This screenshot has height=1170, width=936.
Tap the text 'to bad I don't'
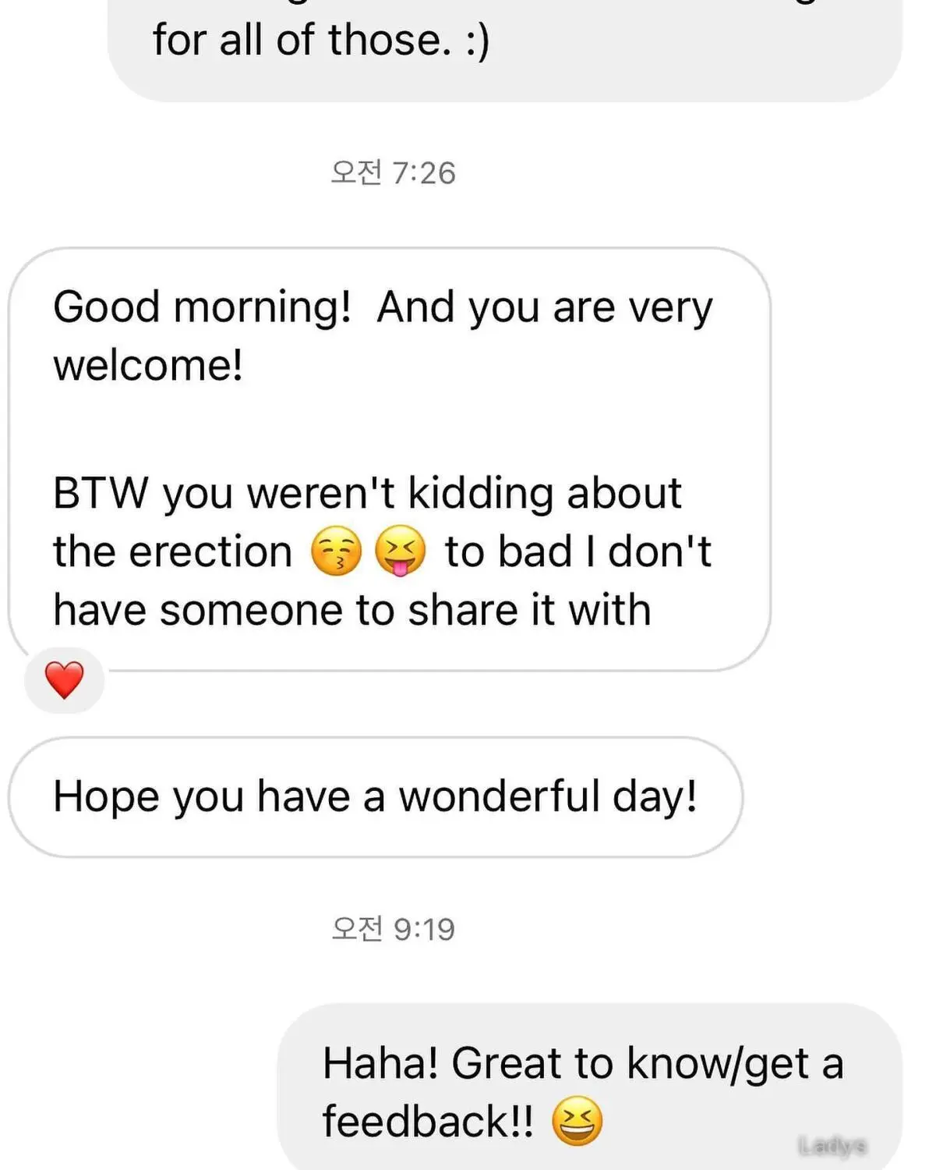578,551
